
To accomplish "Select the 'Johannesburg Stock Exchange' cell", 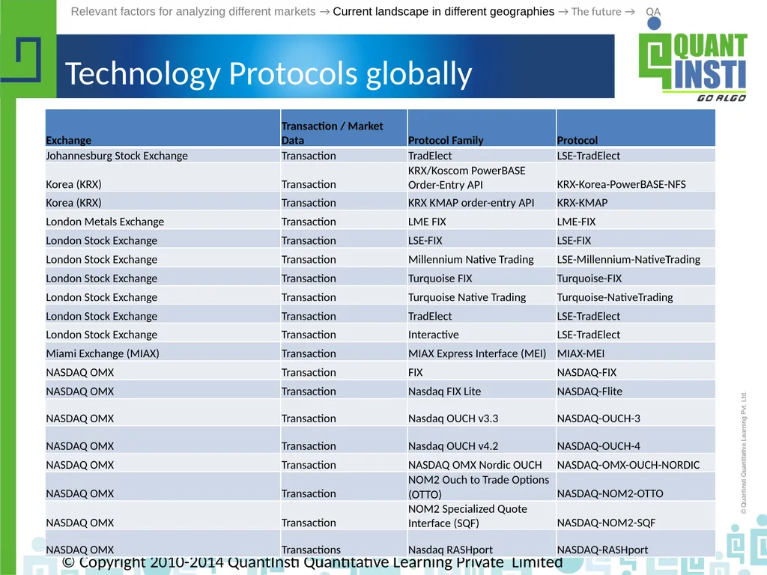I will (163, 156).
